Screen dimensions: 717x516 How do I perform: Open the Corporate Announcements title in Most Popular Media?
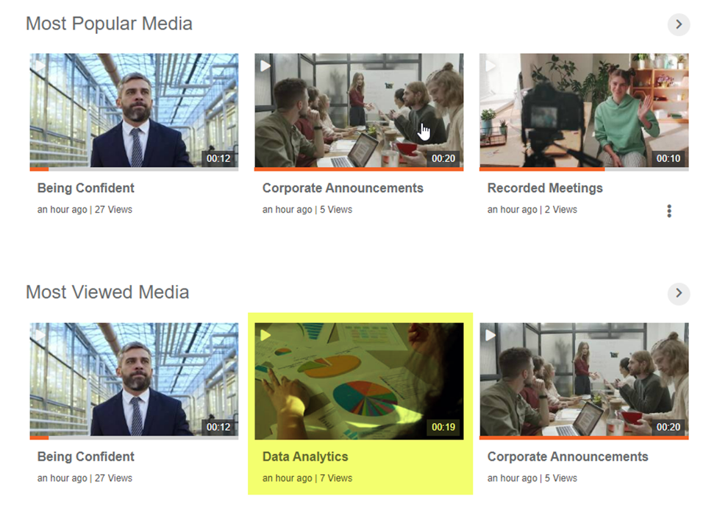point(343,188)
